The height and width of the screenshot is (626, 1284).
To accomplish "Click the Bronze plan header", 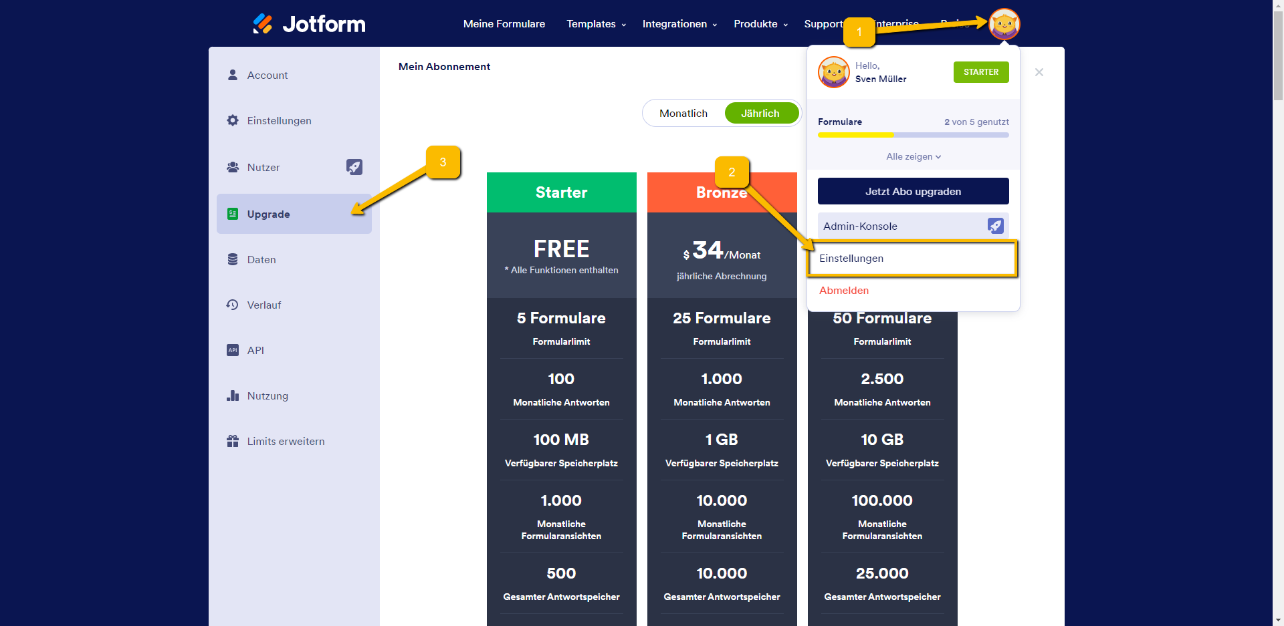I will pos(722,192).
